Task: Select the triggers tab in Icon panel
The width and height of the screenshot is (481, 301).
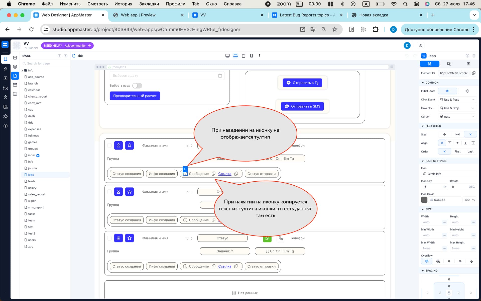Action: [x=468, y=64]
